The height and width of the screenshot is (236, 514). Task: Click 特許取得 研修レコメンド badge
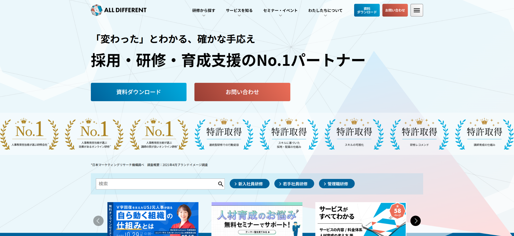coord(419,134)
